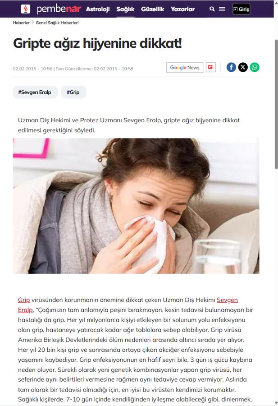Open the hamburger menu icon

pos(222,9)
